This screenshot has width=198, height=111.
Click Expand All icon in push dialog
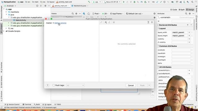[x=148, y=22]
